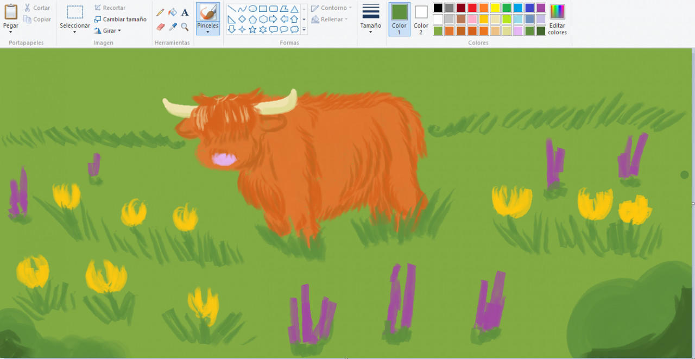Open the rainbow Editar colores icon
This screenshot has width=695, height=359.
pos(557,11)
